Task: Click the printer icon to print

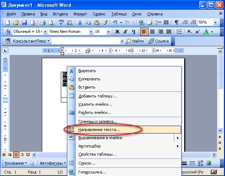Action: 43,22
